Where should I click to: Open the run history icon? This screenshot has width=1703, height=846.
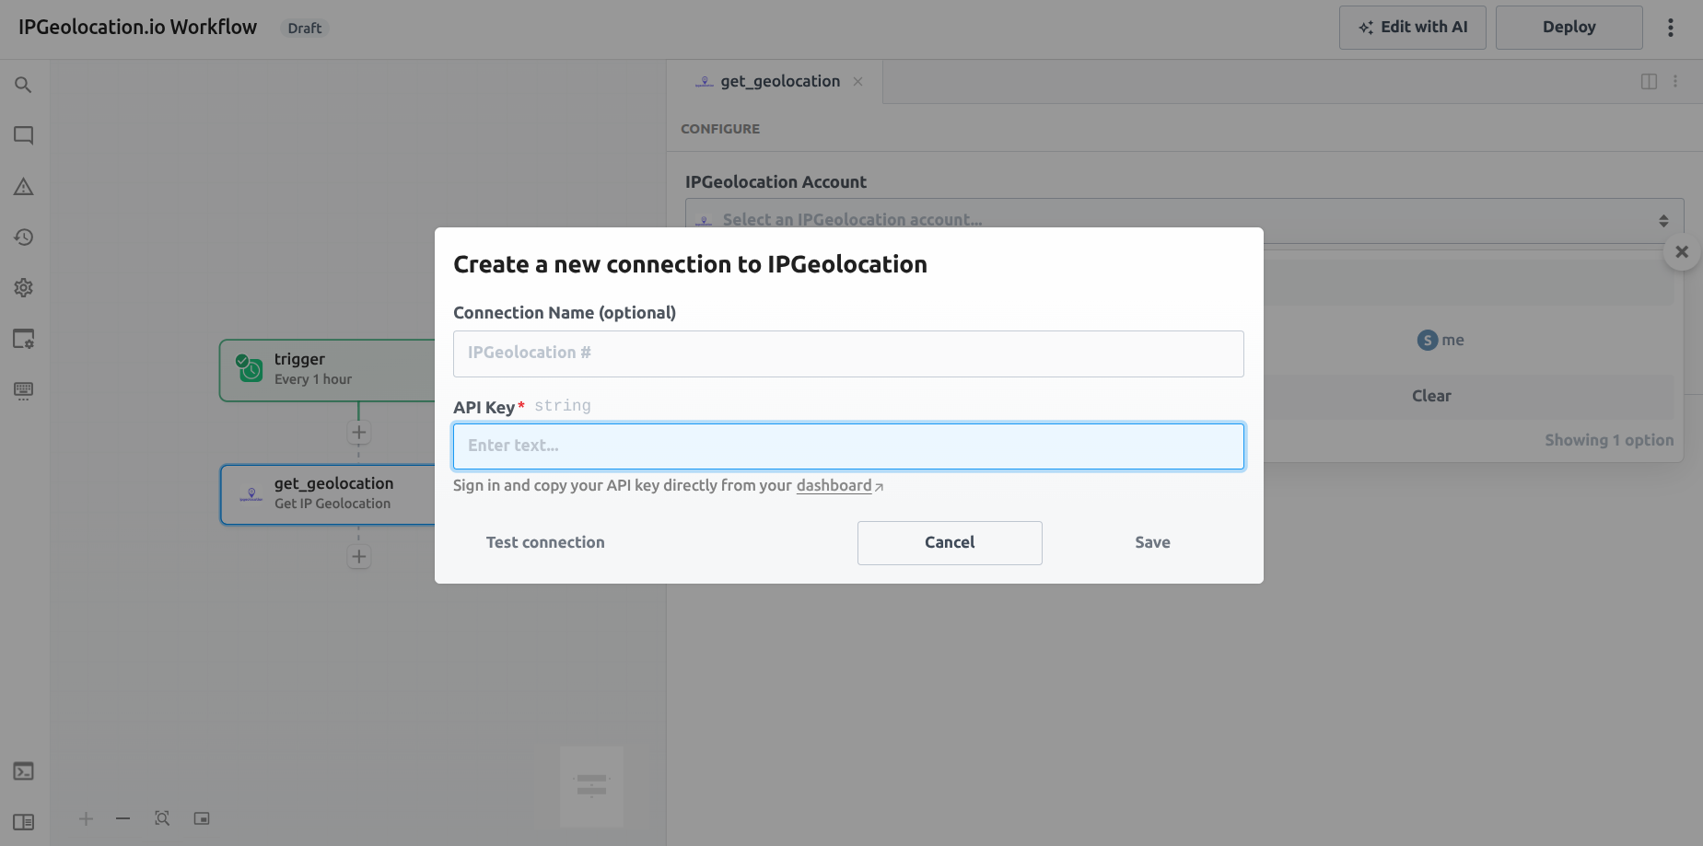pos(24,238)
